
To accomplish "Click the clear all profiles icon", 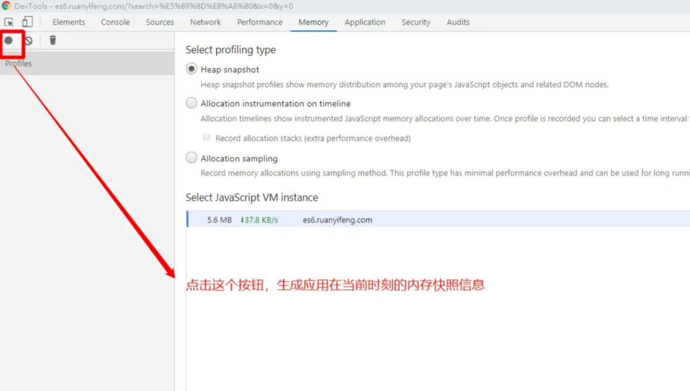I will pos(28,41).
